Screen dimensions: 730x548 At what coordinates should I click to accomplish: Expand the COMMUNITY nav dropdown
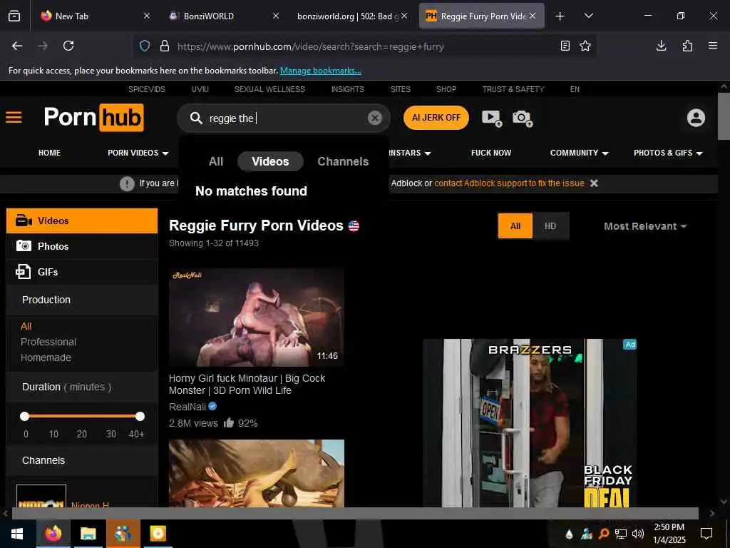pyautogui.click(x=579, y=153)
